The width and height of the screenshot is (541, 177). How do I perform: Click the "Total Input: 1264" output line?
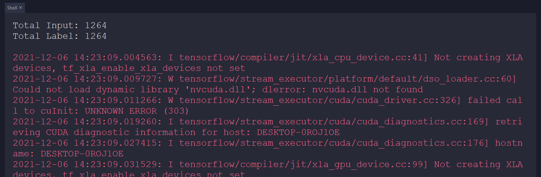click(x=59, y=26)
